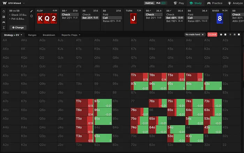The height and width of the screenshot is (153, 244).
Task: Click the Change settings button
Action: (18, 28)
